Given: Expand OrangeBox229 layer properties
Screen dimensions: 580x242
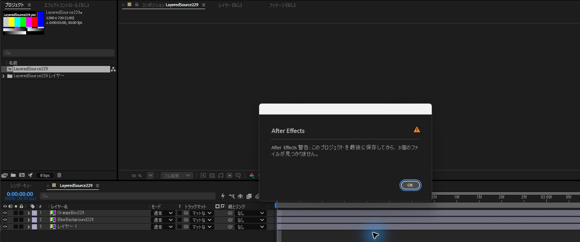Looking at the screenshot, I should click(29, 213).
